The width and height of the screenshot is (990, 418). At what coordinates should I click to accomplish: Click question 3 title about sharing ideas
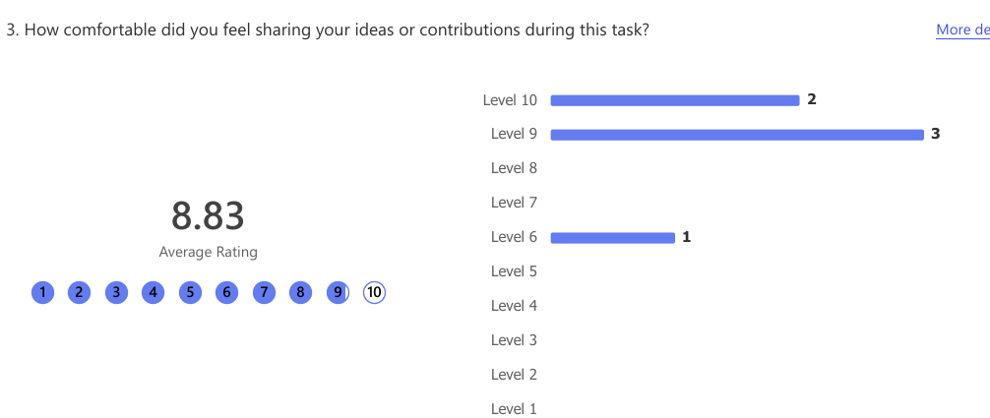[328, 30]
